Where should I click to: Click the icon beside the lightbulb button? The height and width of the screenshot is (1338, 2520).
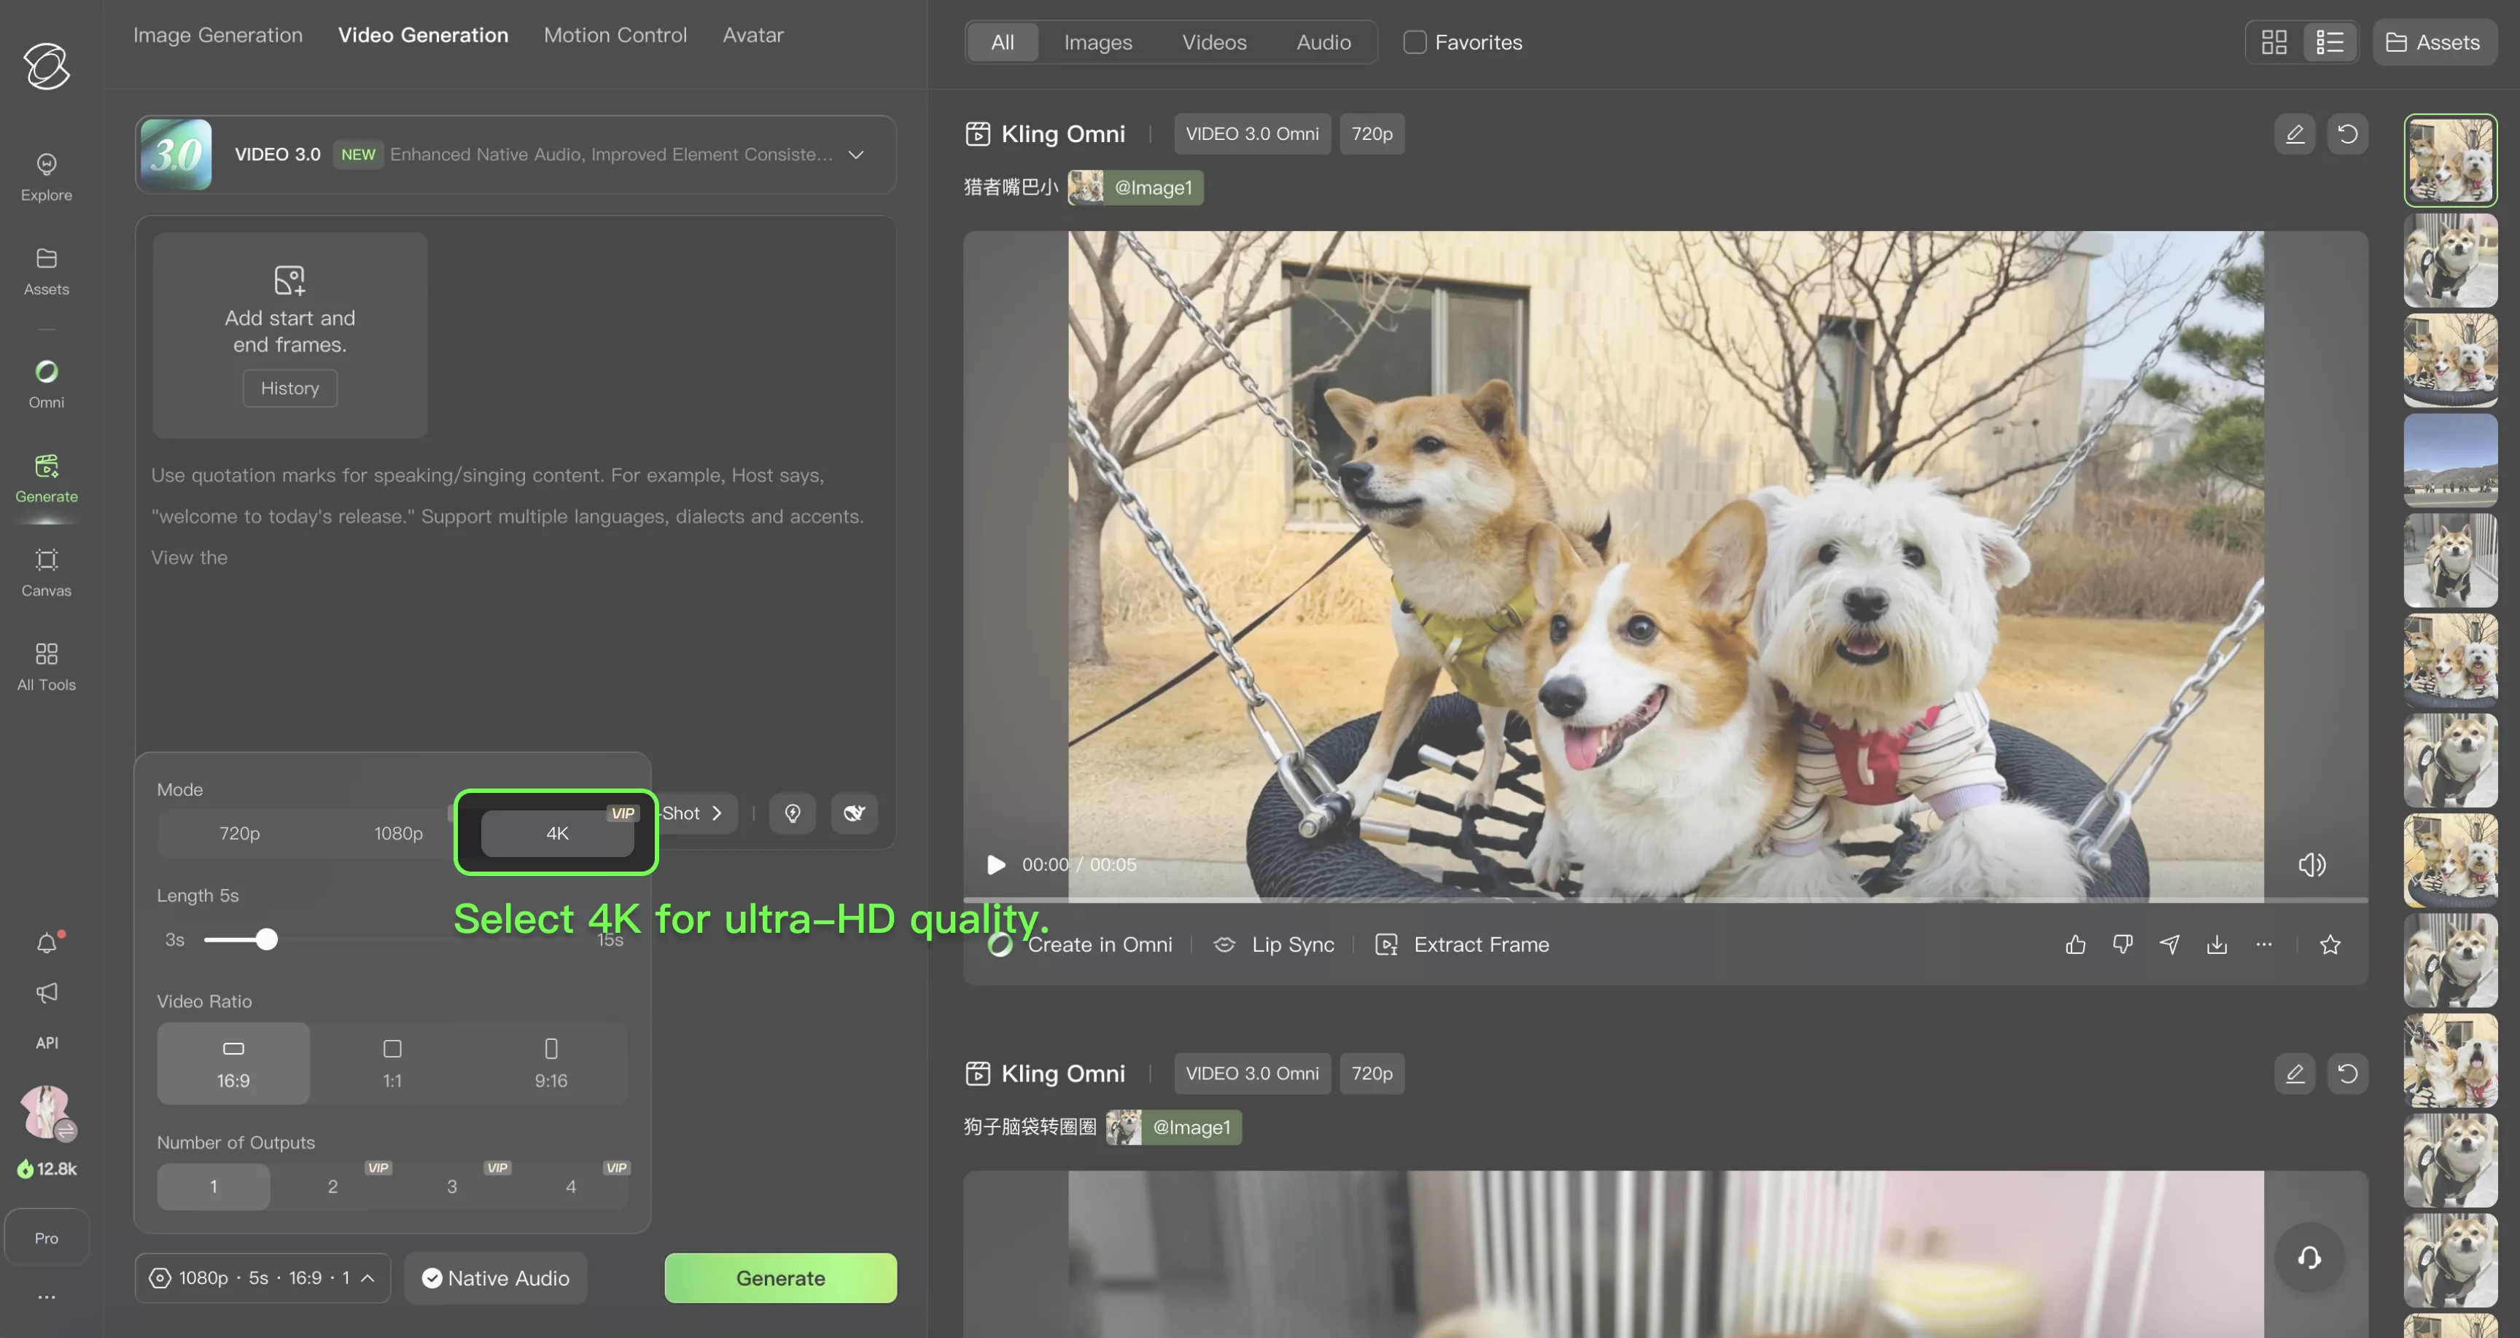(x=854, y=813)
